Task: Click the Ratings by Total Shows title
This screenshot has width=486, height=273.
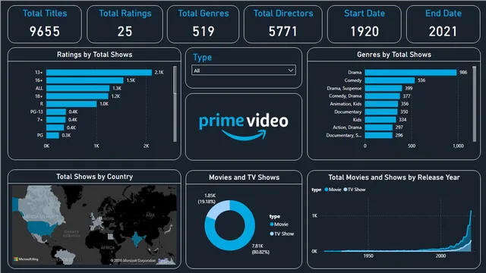Action: pyautogui.click(x=94, y=55)
